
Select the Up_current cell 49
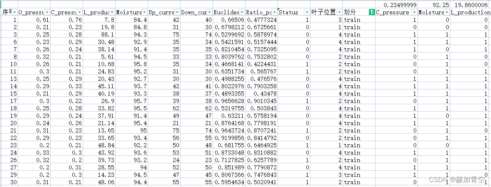(164, 116)
